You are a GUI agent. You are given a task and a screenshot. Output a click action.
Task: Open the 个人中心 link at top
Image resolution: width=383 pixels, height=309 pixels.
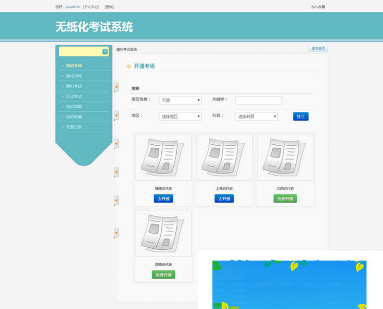coord(91,7)
